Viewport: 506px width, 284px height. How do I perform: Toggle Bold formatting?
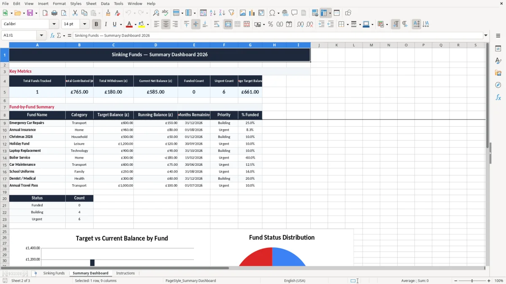(97, 24)
